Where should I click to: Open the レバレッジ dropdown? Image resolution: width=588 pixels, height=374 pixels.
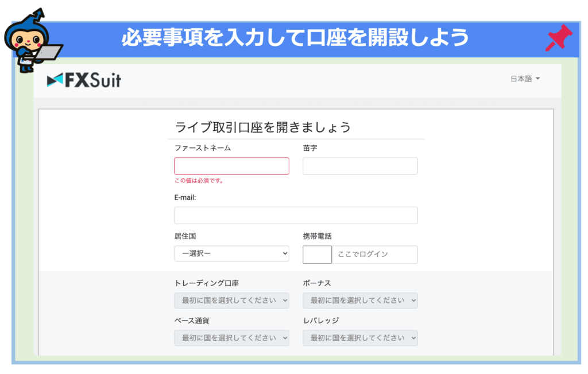[360, 338]
